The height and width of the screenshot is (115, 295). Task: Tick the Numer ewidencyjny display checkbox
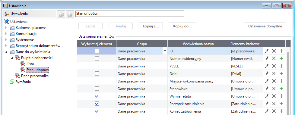coord(97,58)
